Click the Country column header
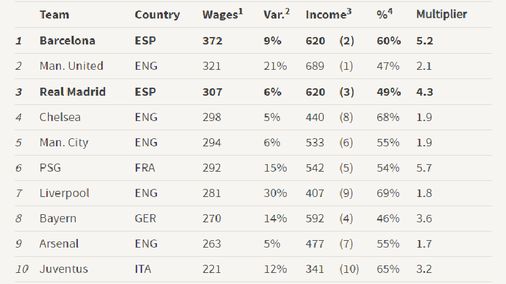506x284 pixels. 157,15
